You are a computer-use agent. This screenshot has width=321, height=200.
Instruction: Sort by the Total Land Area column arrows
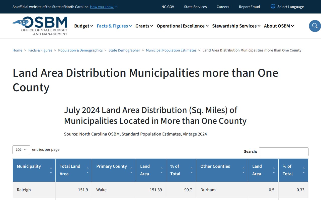click(x=88, y=170)
